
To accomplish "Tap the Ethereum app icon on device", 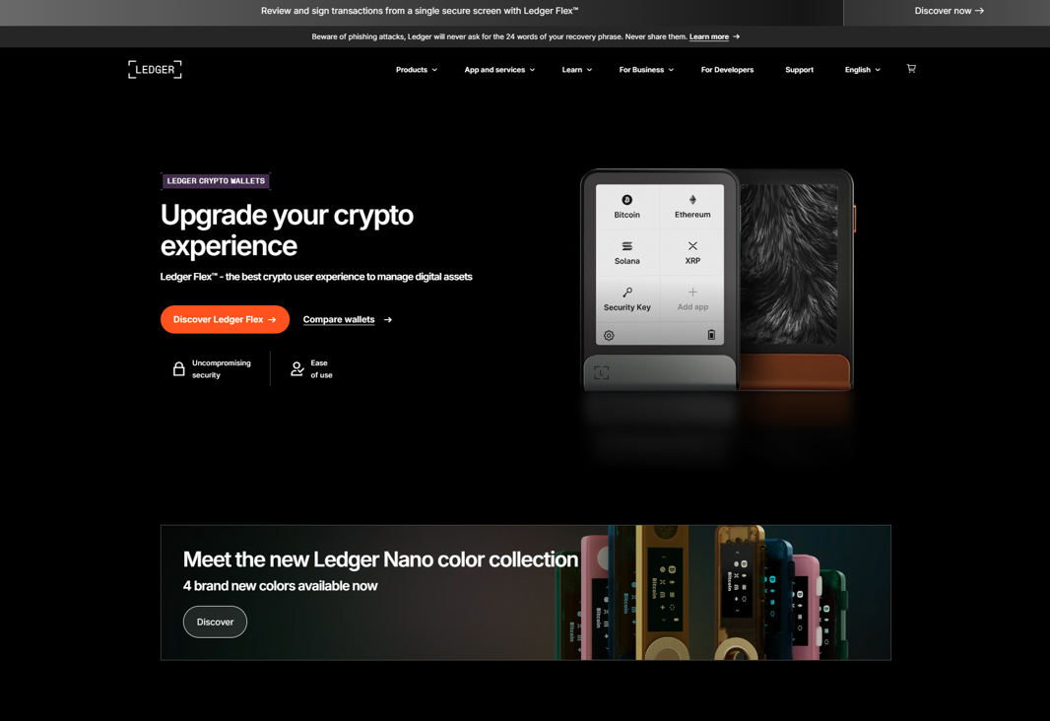I will click(692, 200).
